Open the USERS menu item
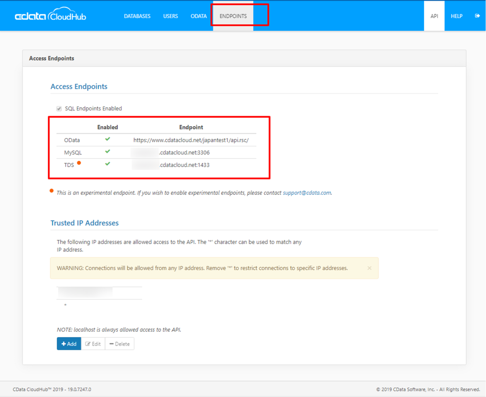 [171, 16]
